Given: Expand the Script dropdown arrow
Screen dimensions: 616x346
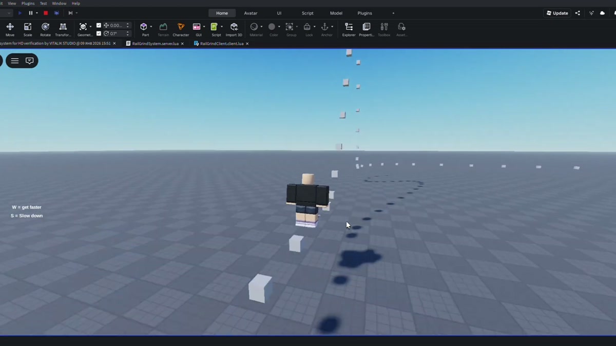Looking at the screenshot, I should tap(221, 27).
